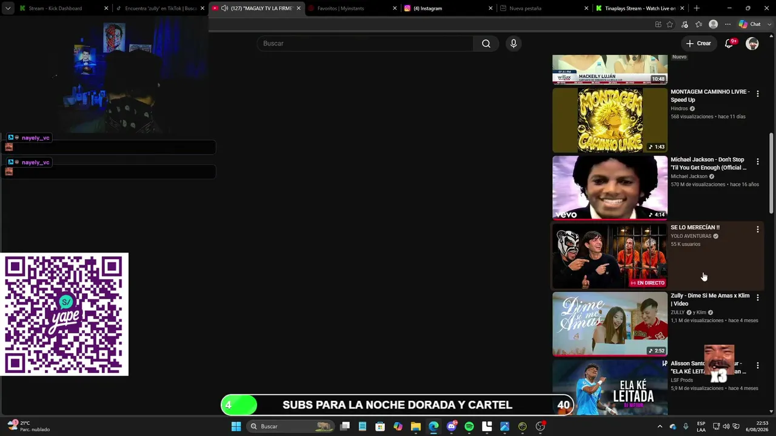Click the YouTube search magnifier button
776x436 pixels.
(486, 44)
